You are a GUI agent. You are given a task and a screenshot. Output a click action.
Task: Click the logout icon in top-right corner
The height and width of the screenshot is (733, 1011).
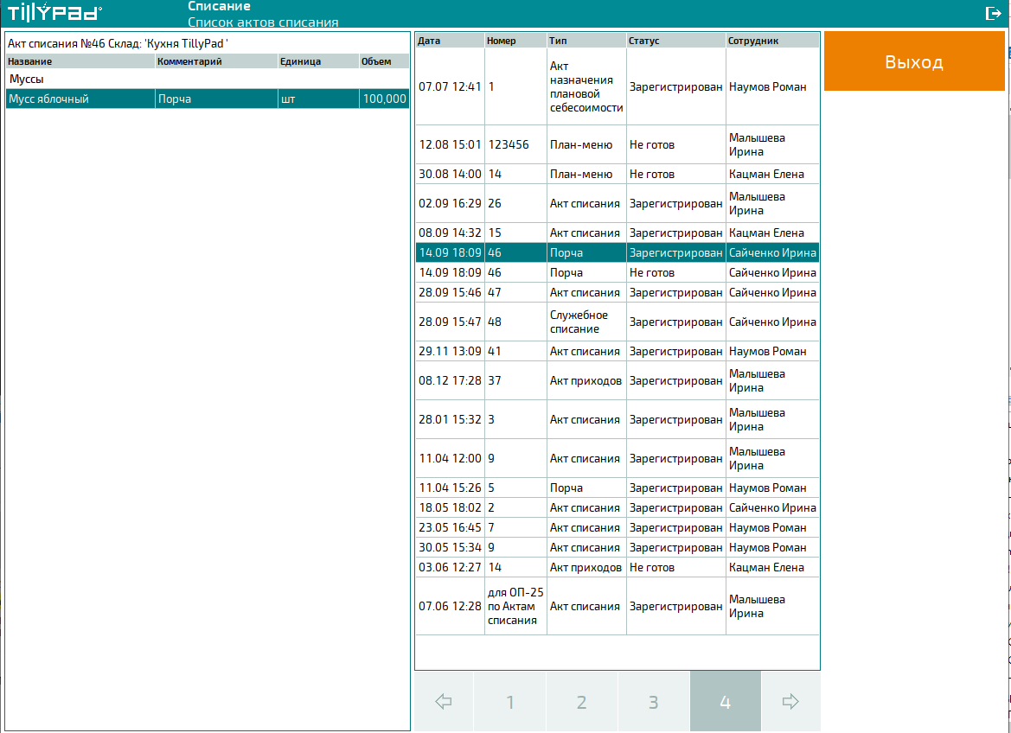coord(993,13)
